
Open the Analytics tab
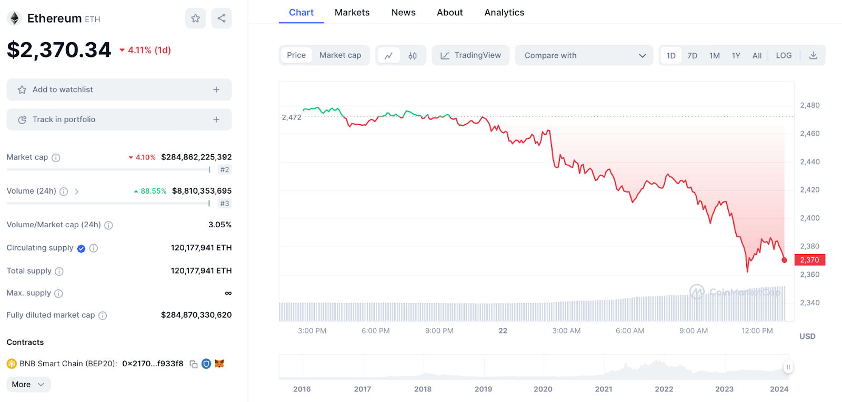tap(504, 13)
